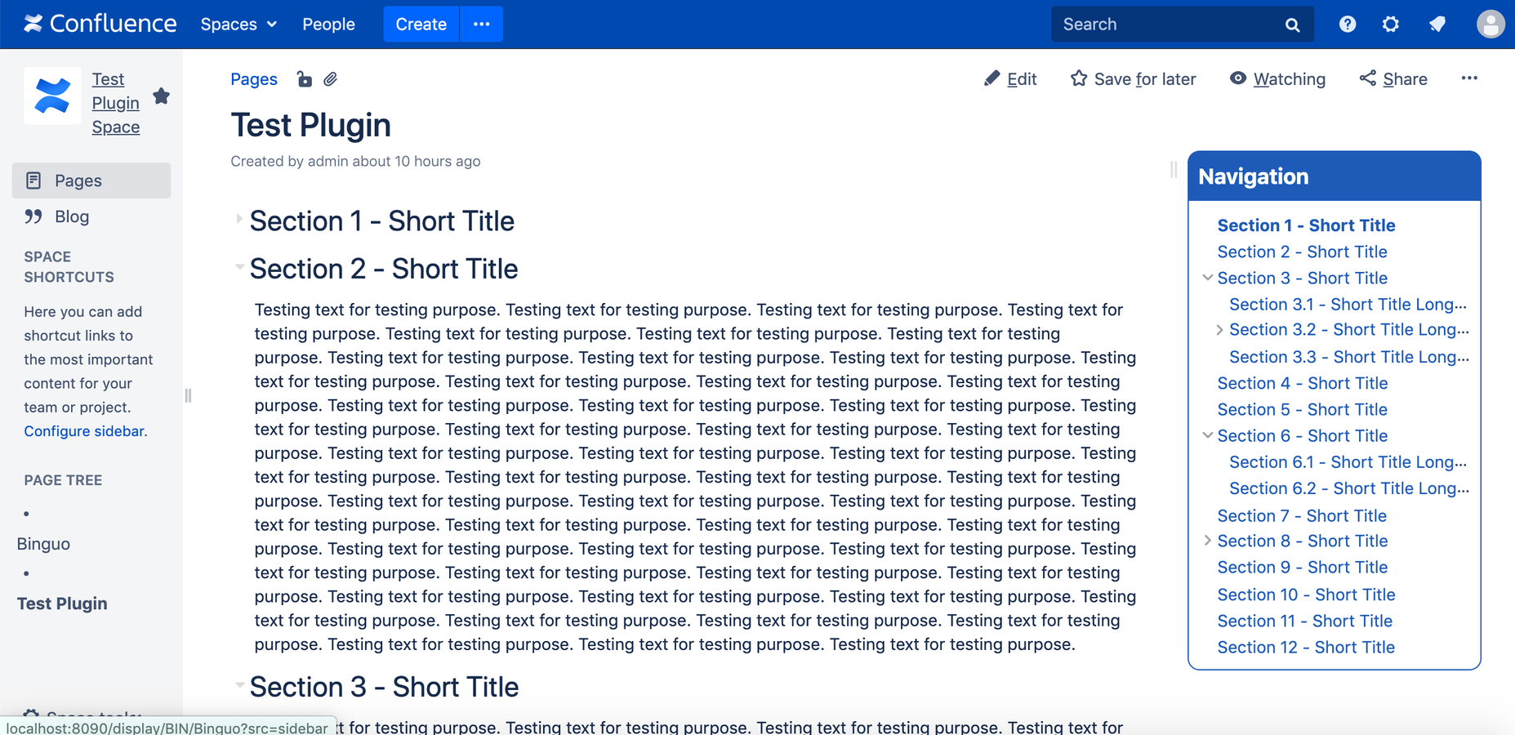The height and width of the screenshot is (735, 1515).
Task: Open the People menu item
Action: [328, 24]
